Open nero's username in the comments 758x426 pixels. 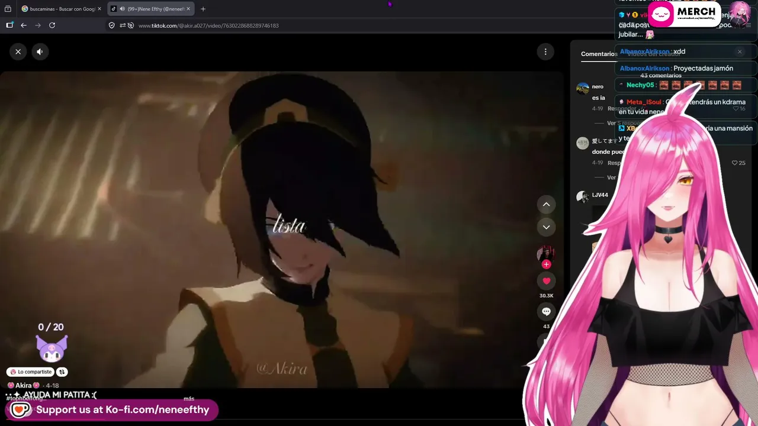point(598,86)
